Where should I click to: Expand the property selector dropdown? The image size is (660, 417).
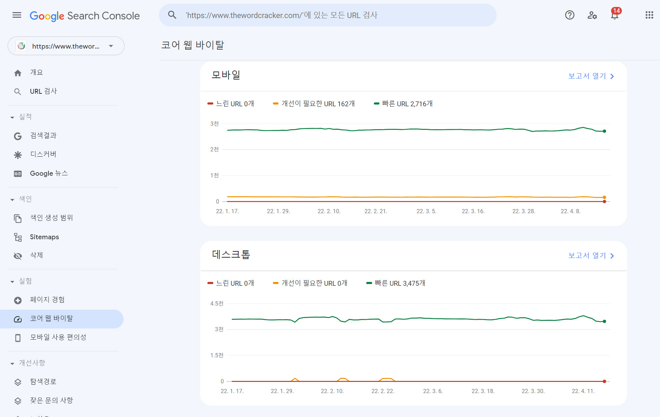pyautogui.click(x=110, y=45)
